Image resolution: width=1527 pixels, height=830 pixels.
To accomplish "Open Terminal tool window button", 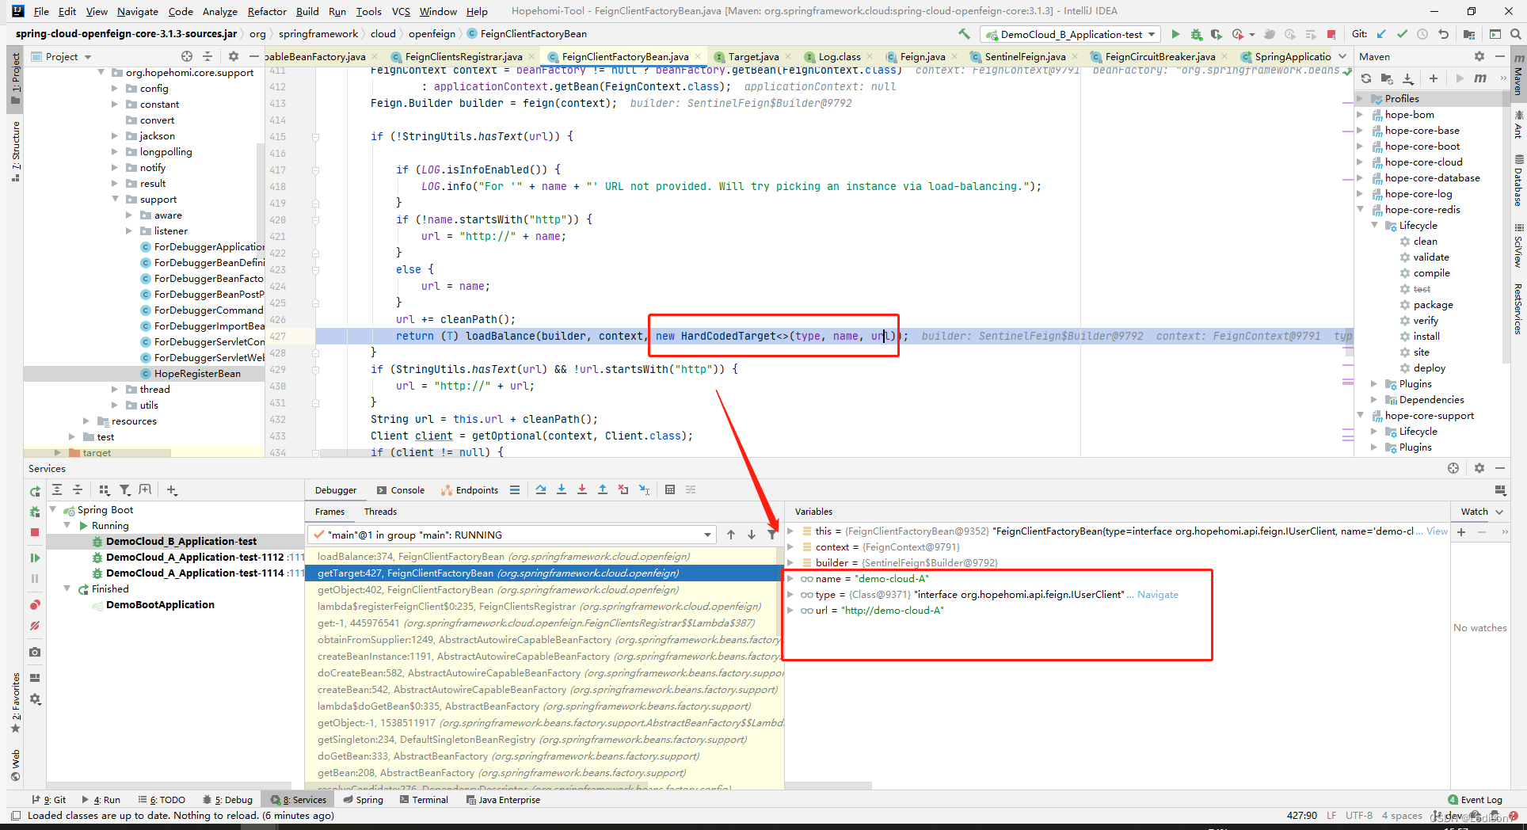I will [425, 800].
